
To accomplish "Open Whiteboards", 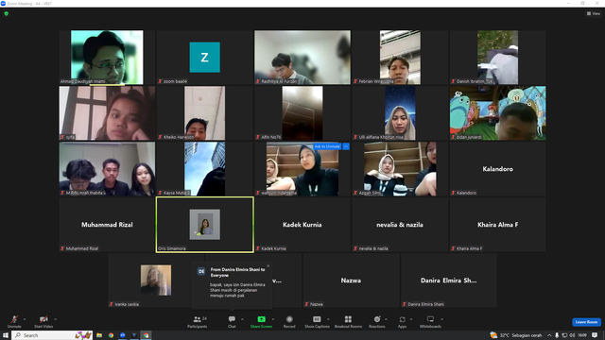I will tap(430, 321).
